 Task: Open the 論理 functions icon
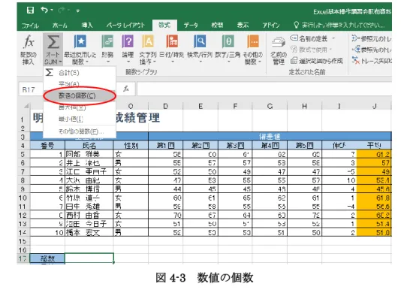pyautogui.click(x=128, y=41)
